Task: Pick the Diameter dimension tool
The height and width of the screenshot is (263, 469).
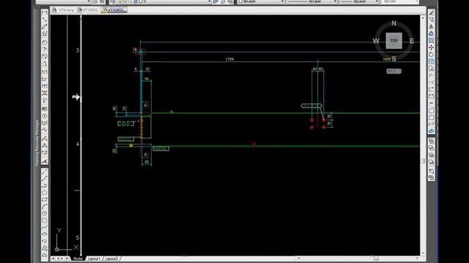Action: 45,57
